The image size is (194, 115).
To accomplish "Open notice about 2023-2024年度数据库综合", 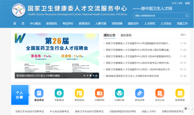I will click(x=139, y=56).
